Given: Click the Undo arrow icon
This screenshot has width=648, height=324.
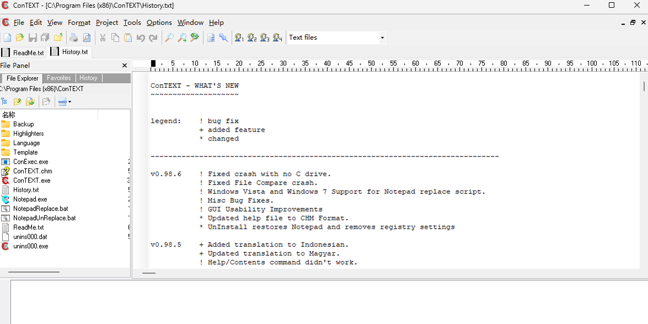Looking at the screenshot, I should 141,37.
